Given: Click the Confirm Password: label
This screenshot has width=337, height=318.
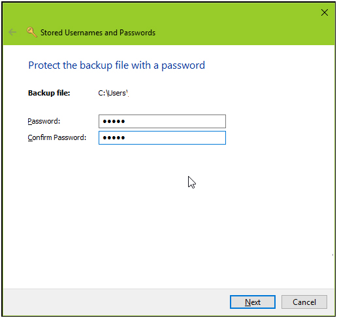Looking at the screenshot, I should click(x=57, y=137).
